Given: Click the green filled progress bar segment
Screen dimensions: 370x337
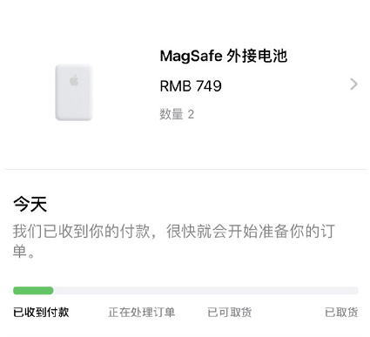Looking at the screenshot, I should [33, 291].
